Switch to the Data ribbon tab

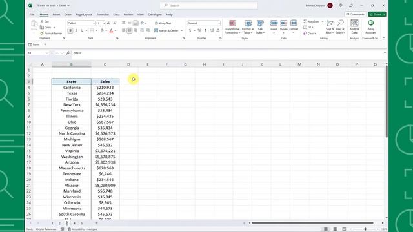pos(116,14)
